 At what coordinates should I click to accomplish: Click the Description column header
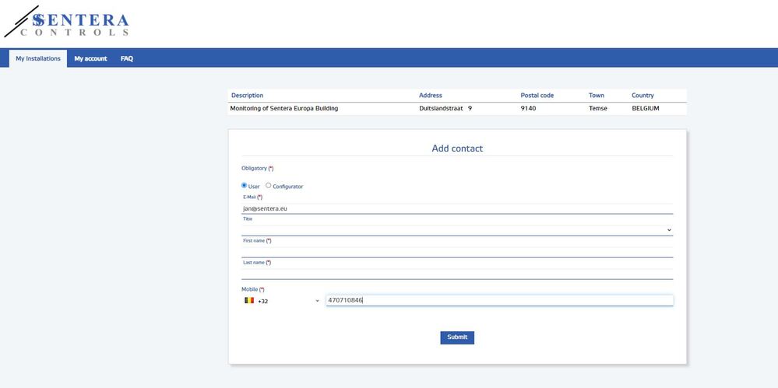248,96
